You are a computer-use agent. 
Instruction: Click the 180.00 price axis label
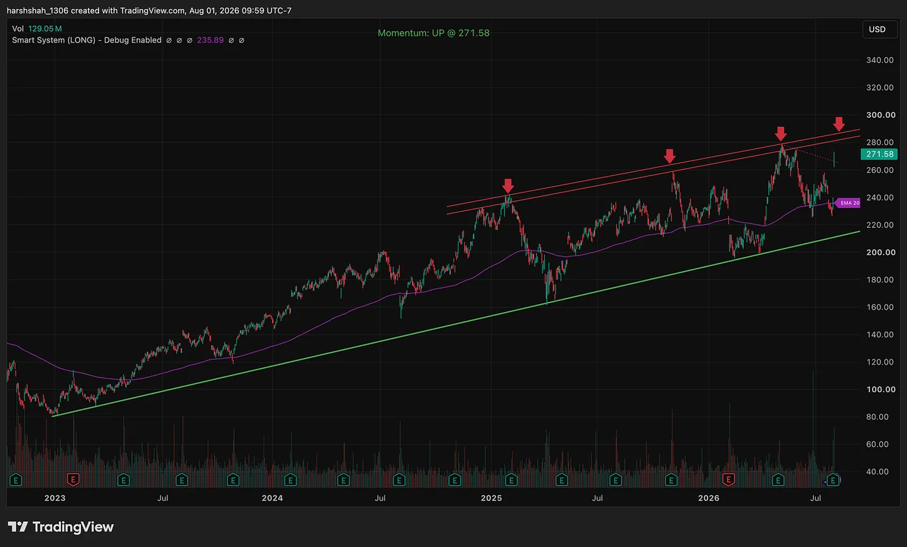pos(879,280)
